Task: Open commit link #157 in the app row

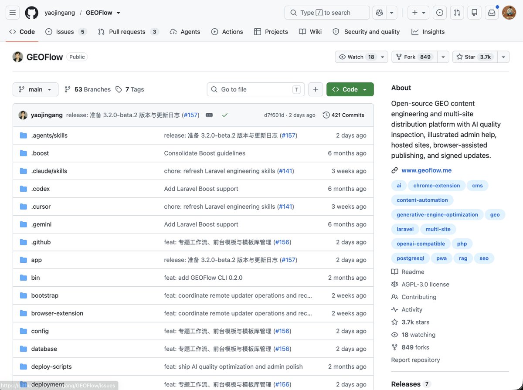Action: [x=289, y=260]
